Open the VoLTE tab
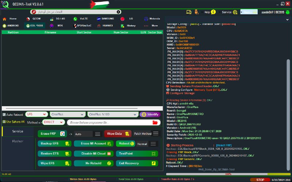Image resolution: width=292 pixels, height=182 pixels. [81, 19]
